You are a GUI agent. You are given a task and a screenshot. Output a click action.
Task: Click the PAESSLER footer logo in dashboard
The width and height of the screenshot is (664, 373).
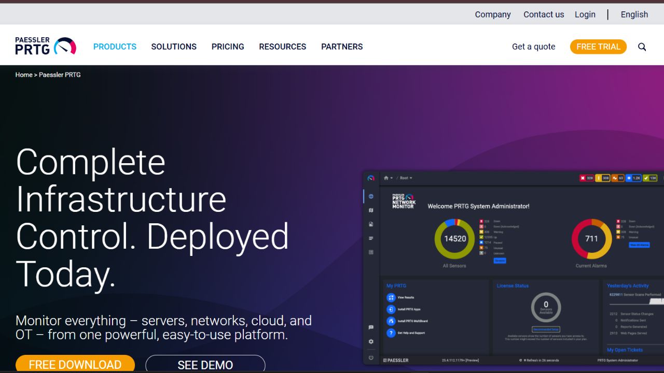click(396, 360)
